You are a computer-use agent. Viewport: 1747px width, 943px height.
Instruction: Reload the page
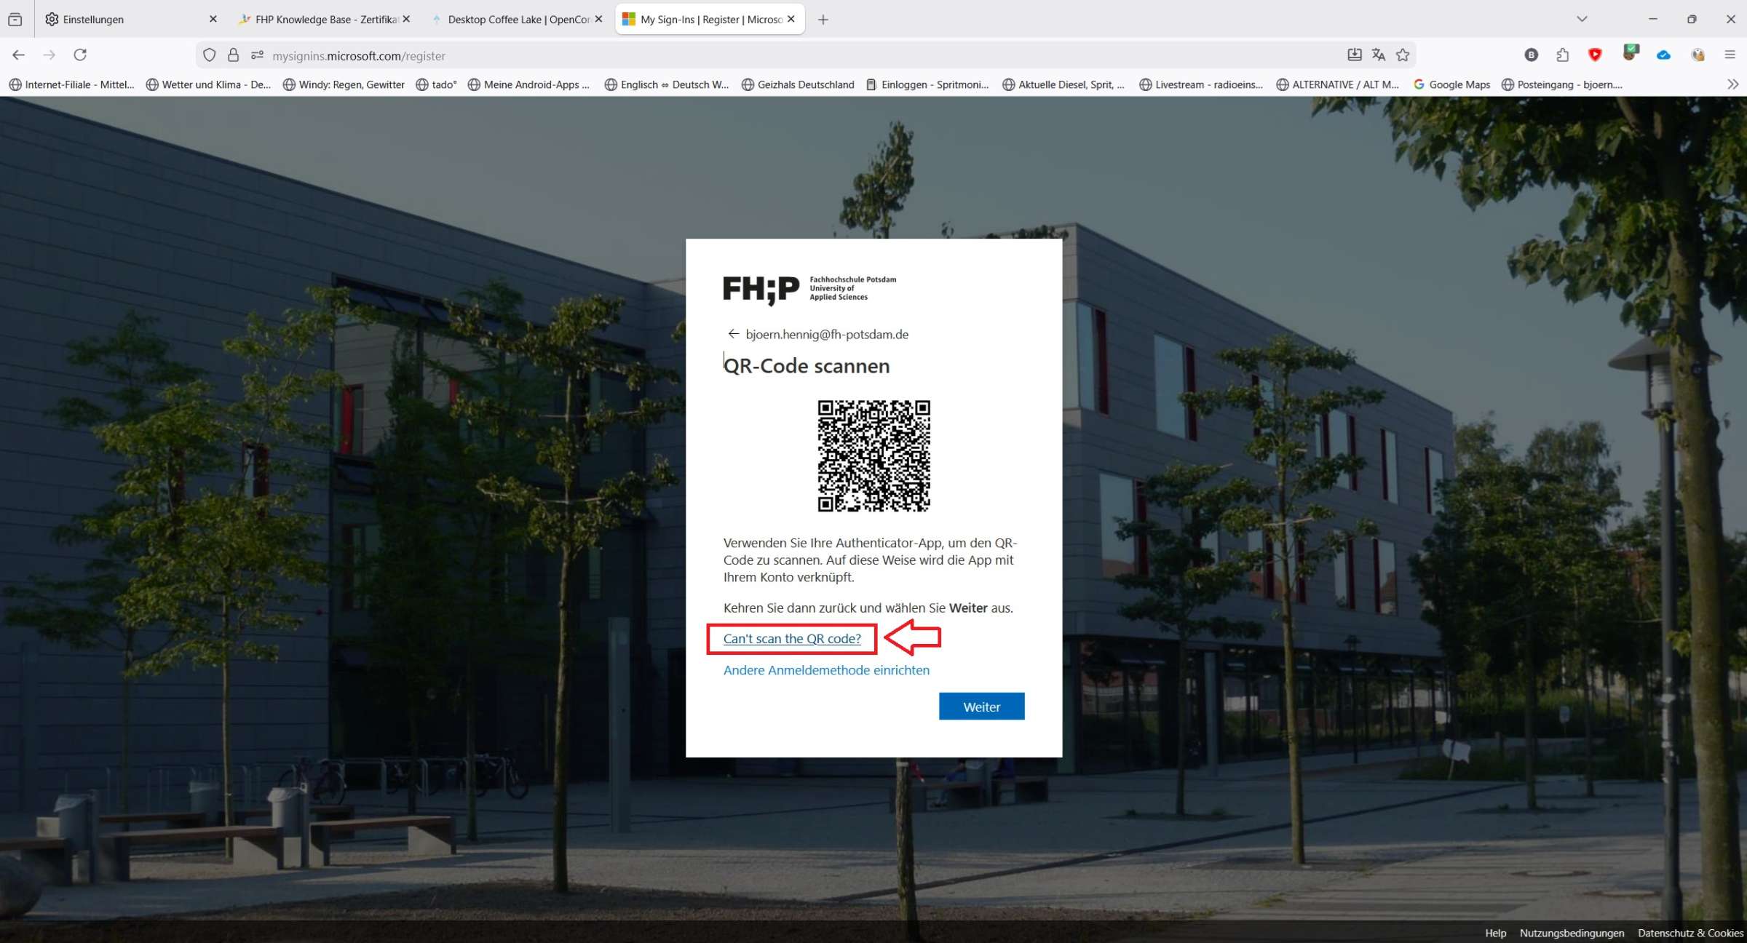[x=80, y=55]
